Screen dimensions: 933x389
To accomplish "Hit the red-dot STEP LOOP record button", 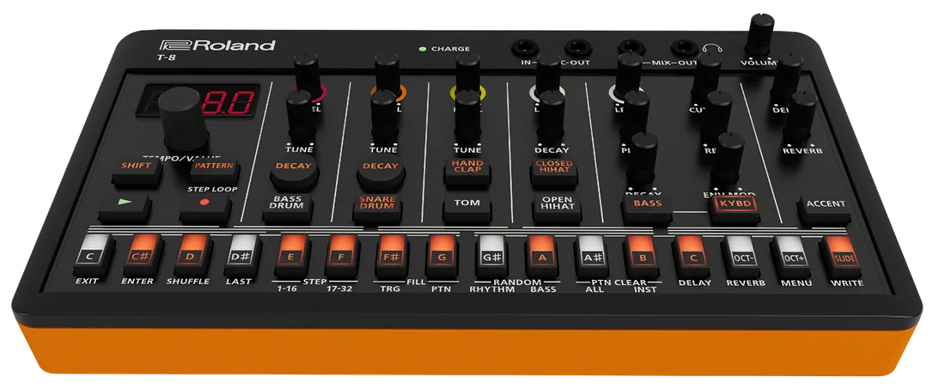I will click(204, 207).
